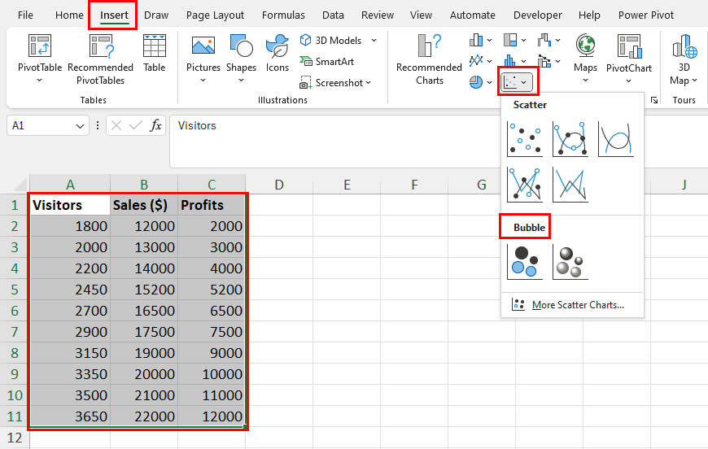Insert the 3-D Bubble chart

tap(570, 262)
